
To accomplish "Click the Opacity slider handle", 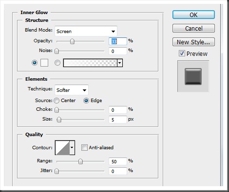I will [x=72, y=41].
